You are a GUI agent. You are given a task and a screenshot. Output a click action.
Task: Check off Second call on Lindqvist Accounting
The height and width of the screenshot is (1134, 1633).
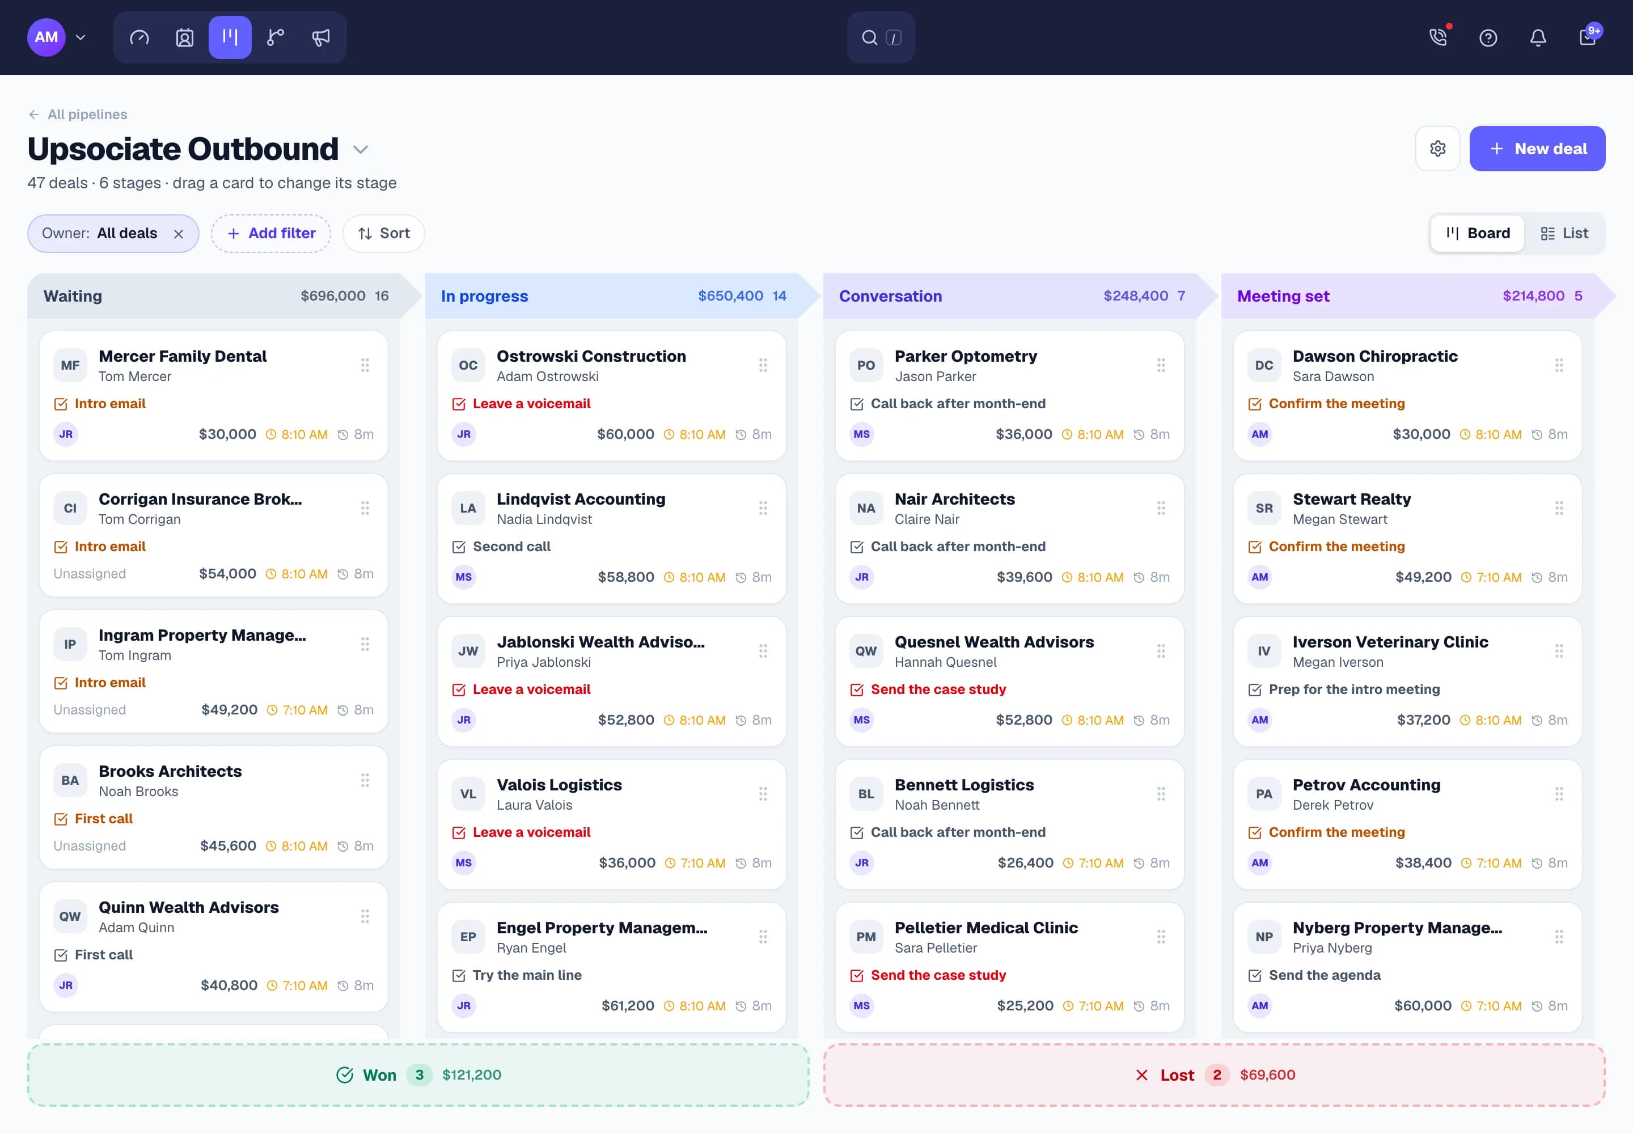pyautogui.click(x=459, y=547)
